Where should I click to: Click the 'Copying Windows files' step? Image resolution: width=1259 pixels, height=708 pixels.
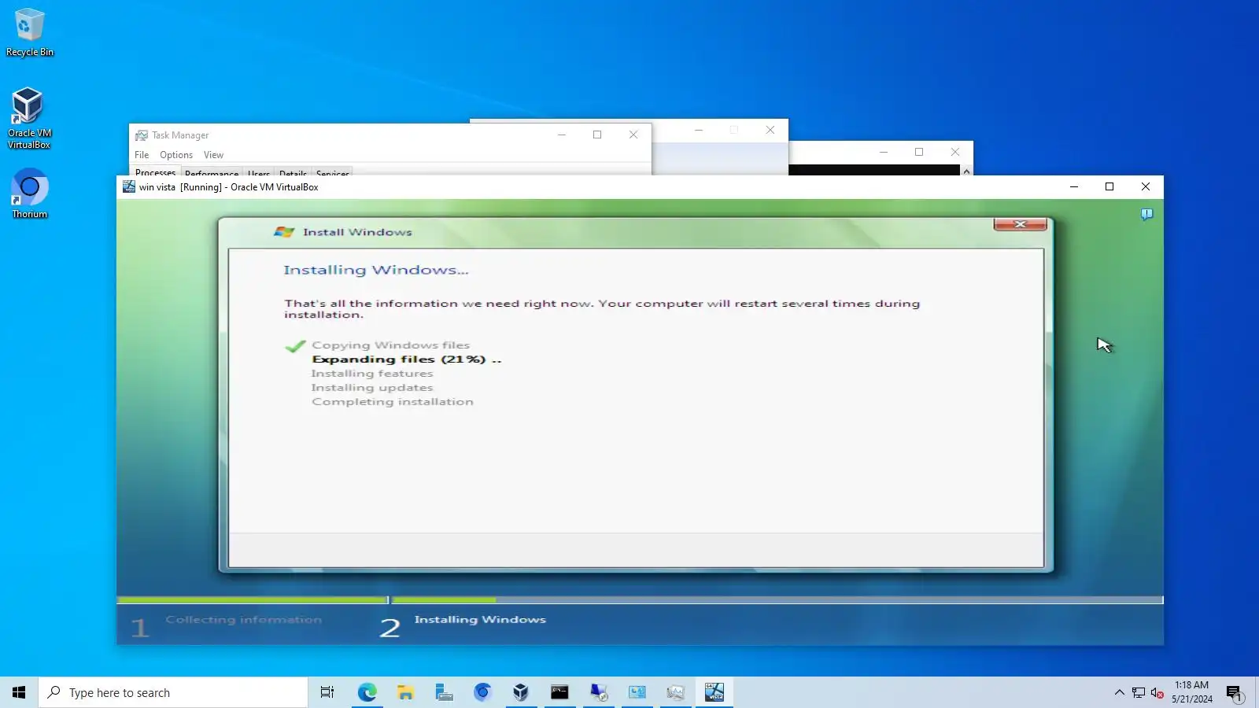[x=390, y=345]
